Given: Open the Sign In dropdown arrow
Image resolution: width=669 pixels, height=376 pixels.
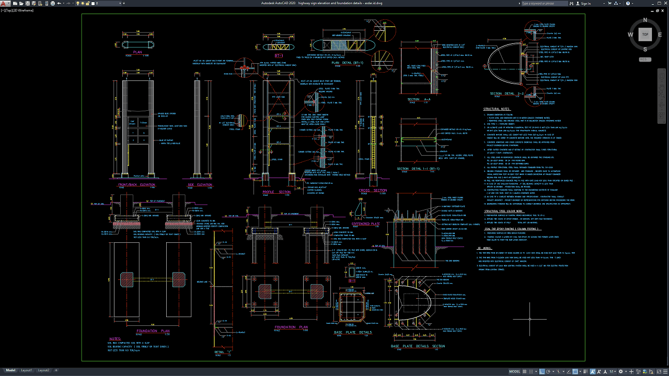Looking at the screenshot, I should tap(604, 3).
